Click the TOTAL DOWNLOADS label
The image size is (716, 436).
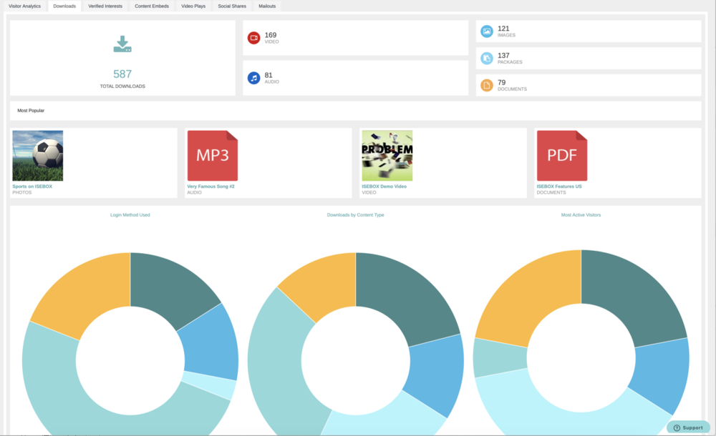[122, 86]
